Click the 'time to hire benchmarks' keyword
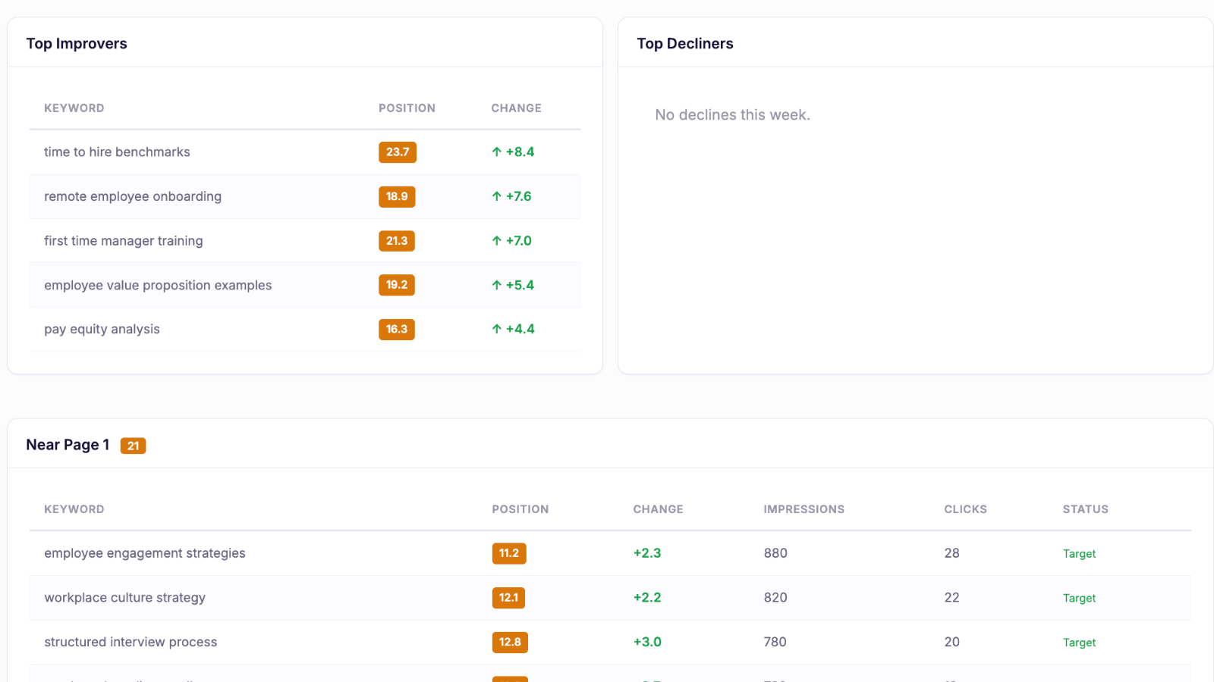The image size is (1214, 682). click(117, 152)
